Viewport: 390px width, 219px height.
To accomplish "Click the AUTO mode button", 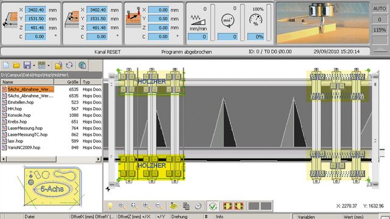I will [x=380, y=9].
